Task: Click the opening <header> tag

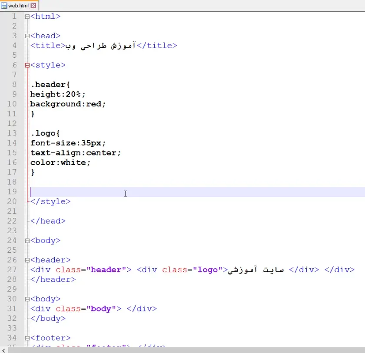Action: pos(50,260)
